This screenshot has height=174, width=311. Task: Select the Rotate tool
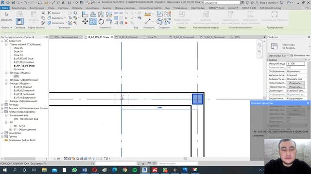pyautogui.click(x=101, y=21)
